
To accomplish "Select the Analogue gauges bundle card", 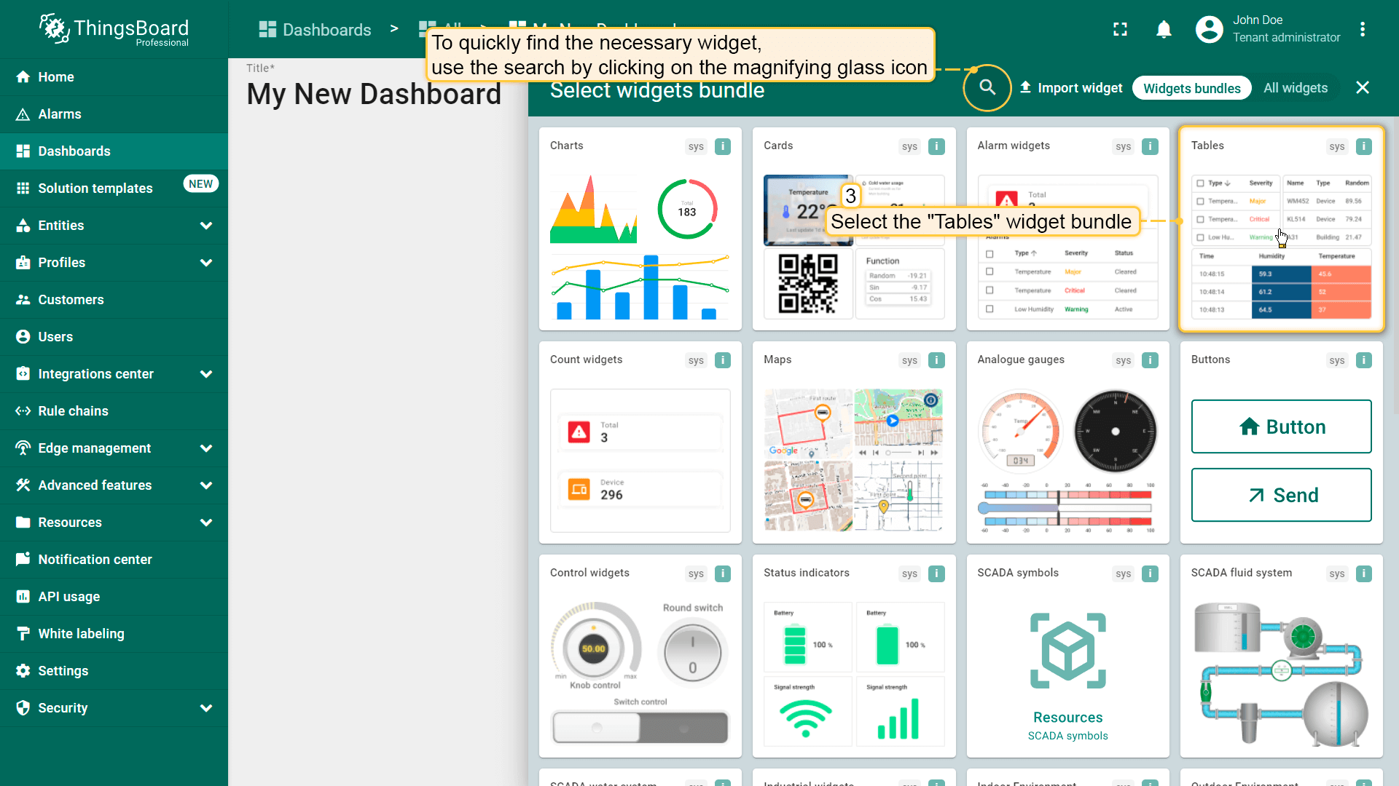I will [1067, 442].
